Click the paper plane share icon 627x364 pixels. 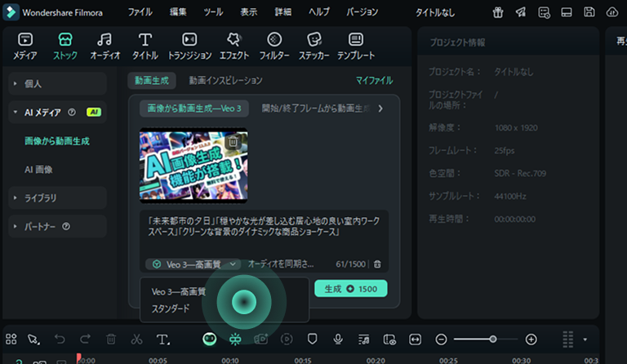pyautogui.click(x=521, y=12)
